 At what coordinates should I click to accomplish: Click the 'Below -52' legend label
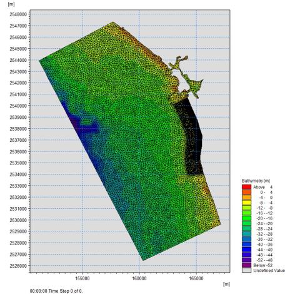pyautogui.click(x=263, y=265)
